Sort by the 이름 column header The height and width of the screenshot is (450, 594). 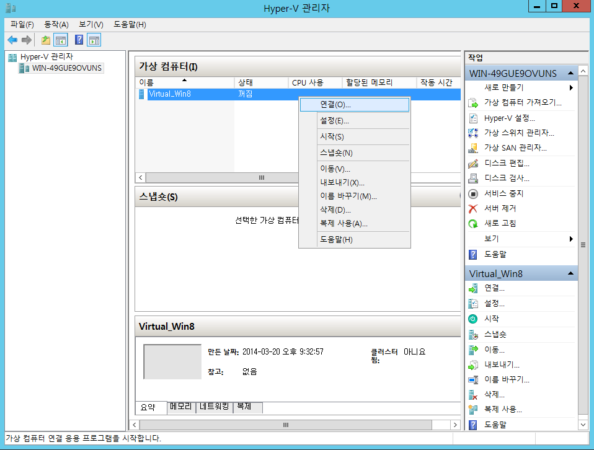[185, 82]
